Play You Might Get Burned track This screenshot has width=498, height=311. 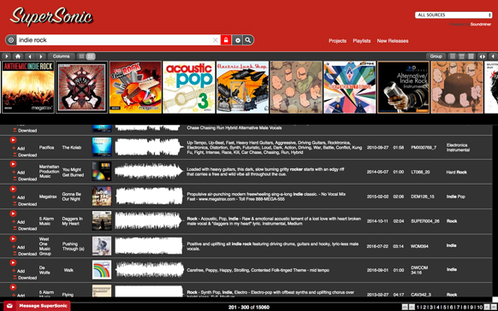pos(13,164)
